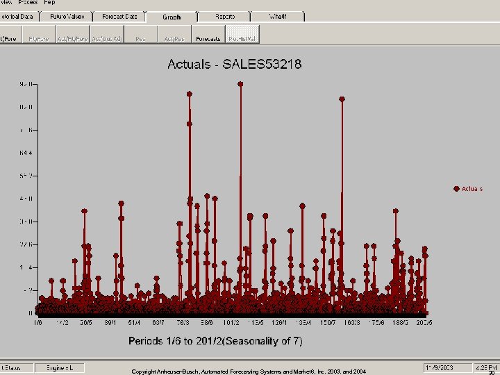This screenshot has height=375, width=500.
Task: Click the Fit/Fore graph button
Action: (x=39, y=34)
